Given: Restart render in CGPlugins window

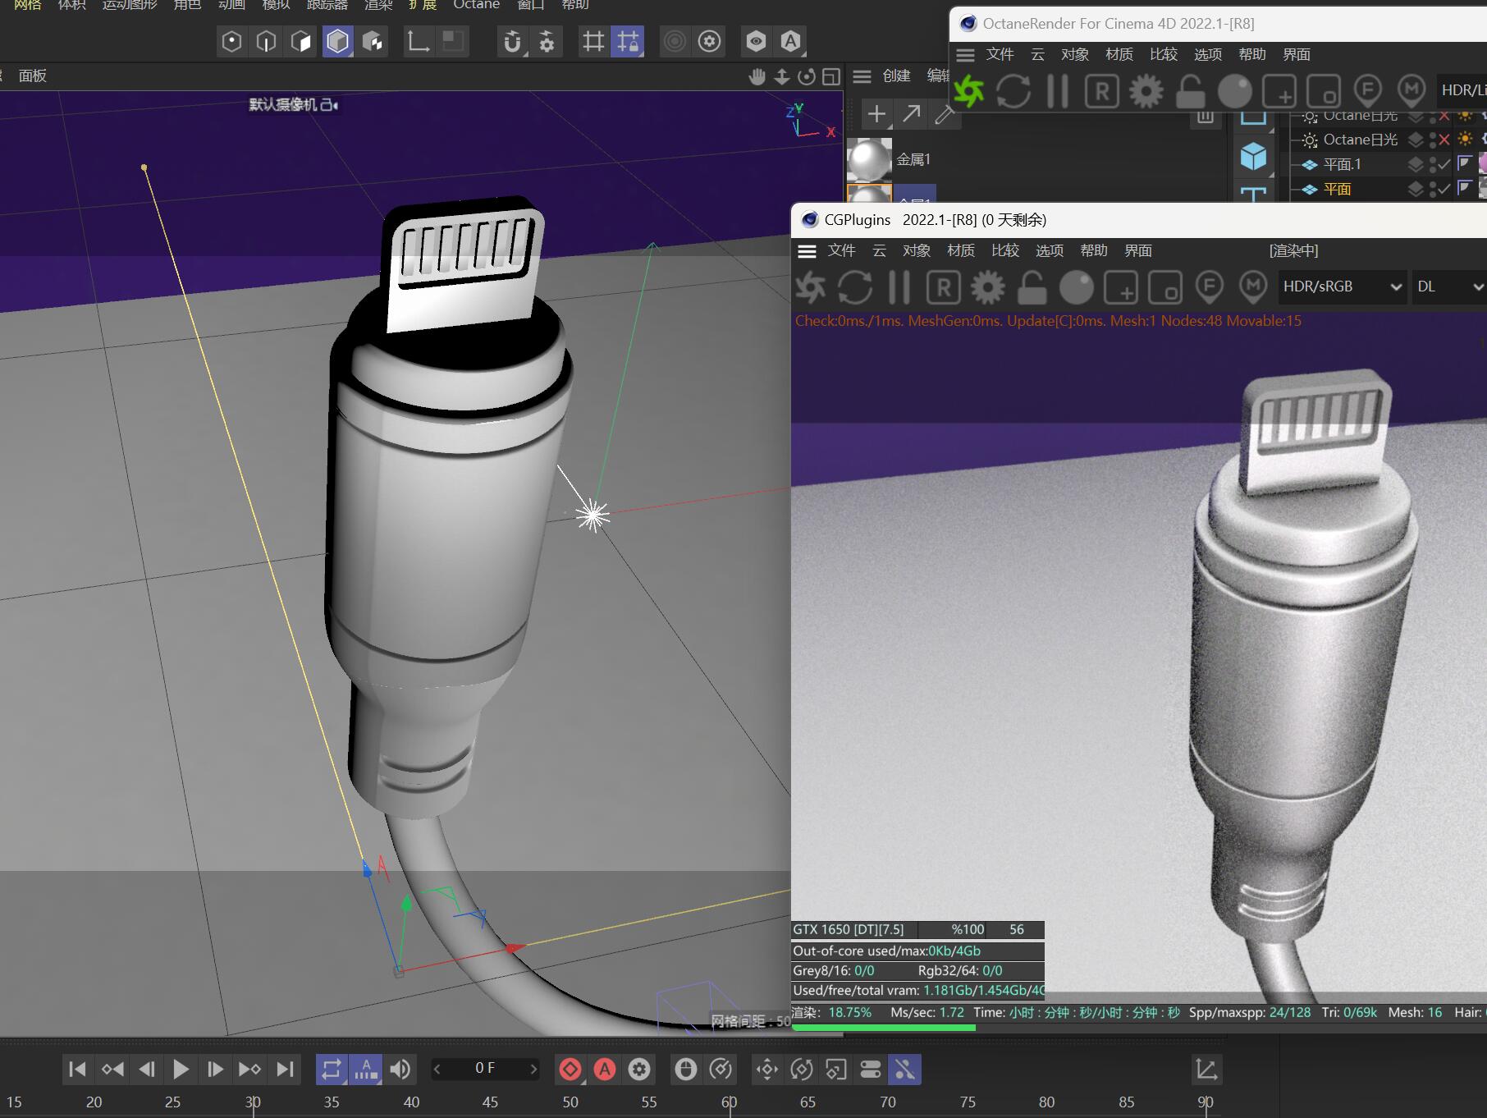Looking at the screenshot, I should [x=855, y=286].
